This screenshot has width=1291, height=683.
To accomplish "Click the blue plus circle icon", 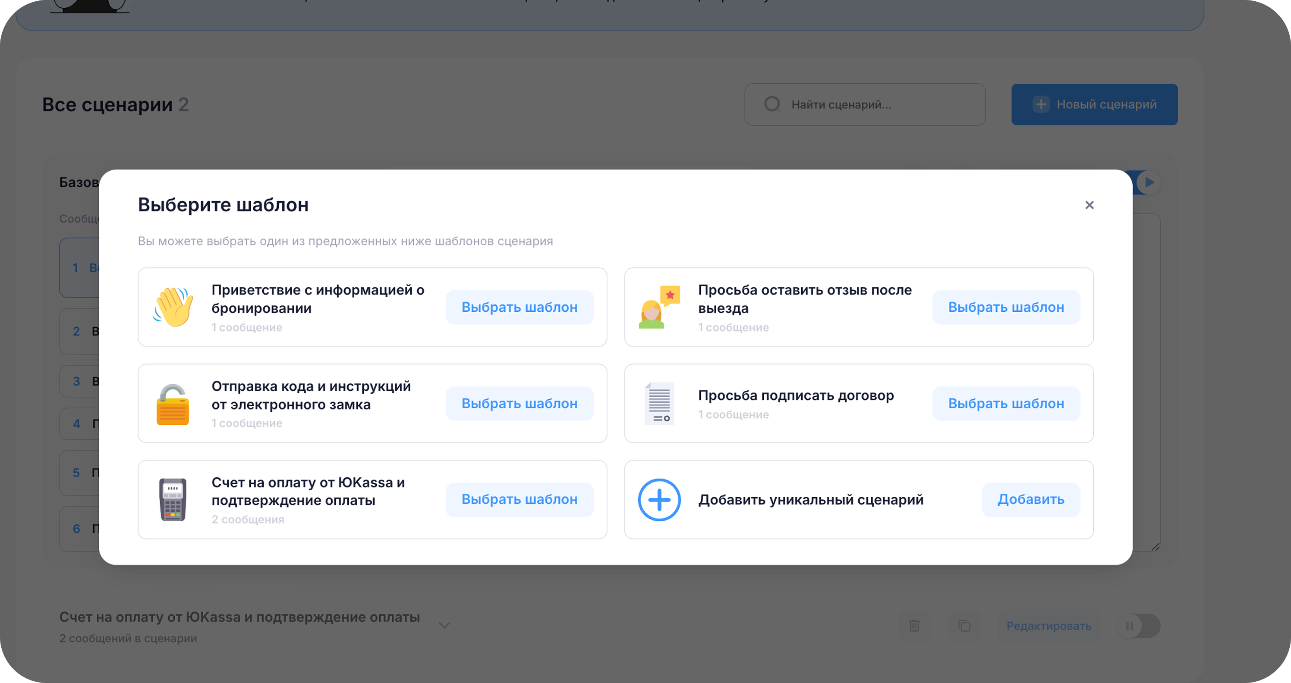I will 660,500.
